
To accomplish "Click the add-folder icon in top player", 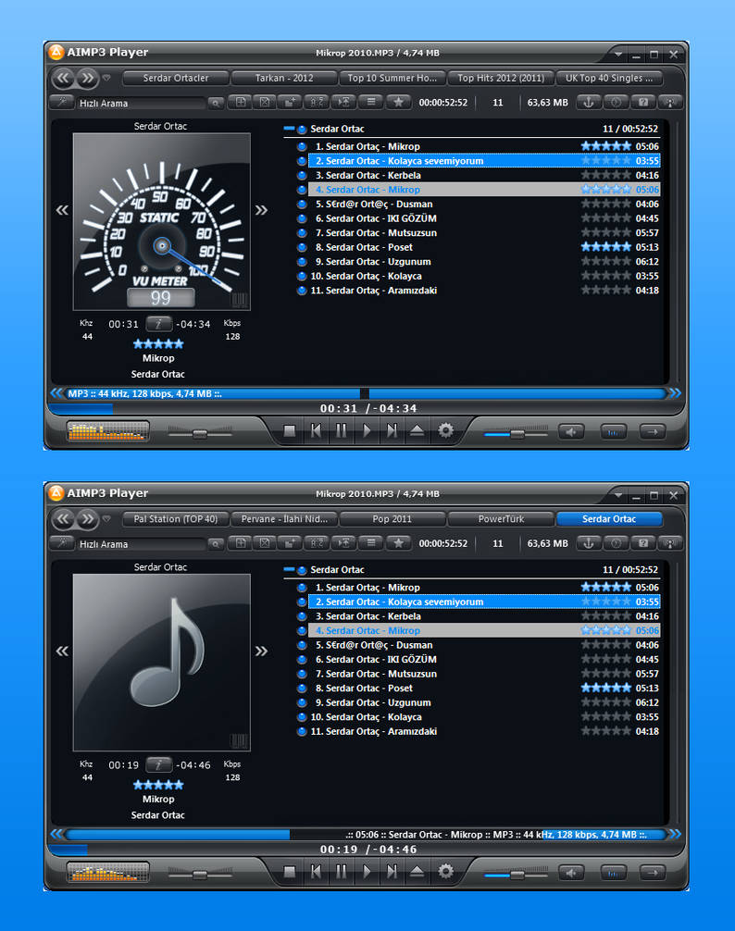I will [x=290, y=103].
